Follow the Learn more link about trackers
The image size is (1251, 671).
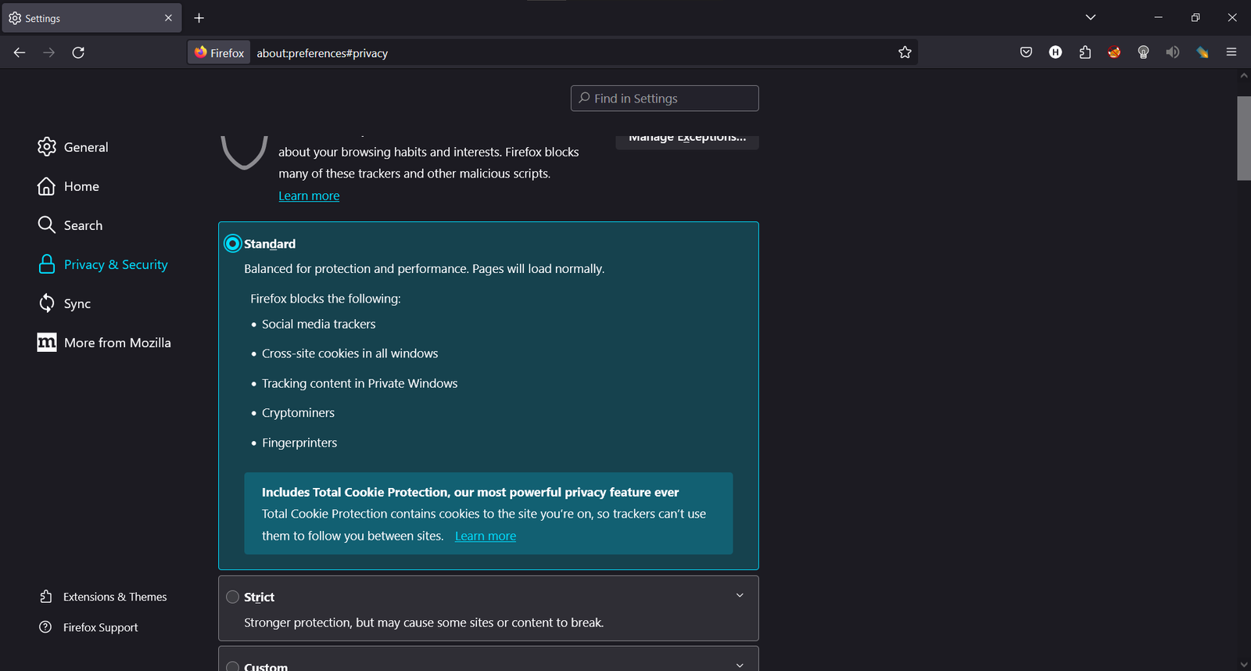point(309,196)
